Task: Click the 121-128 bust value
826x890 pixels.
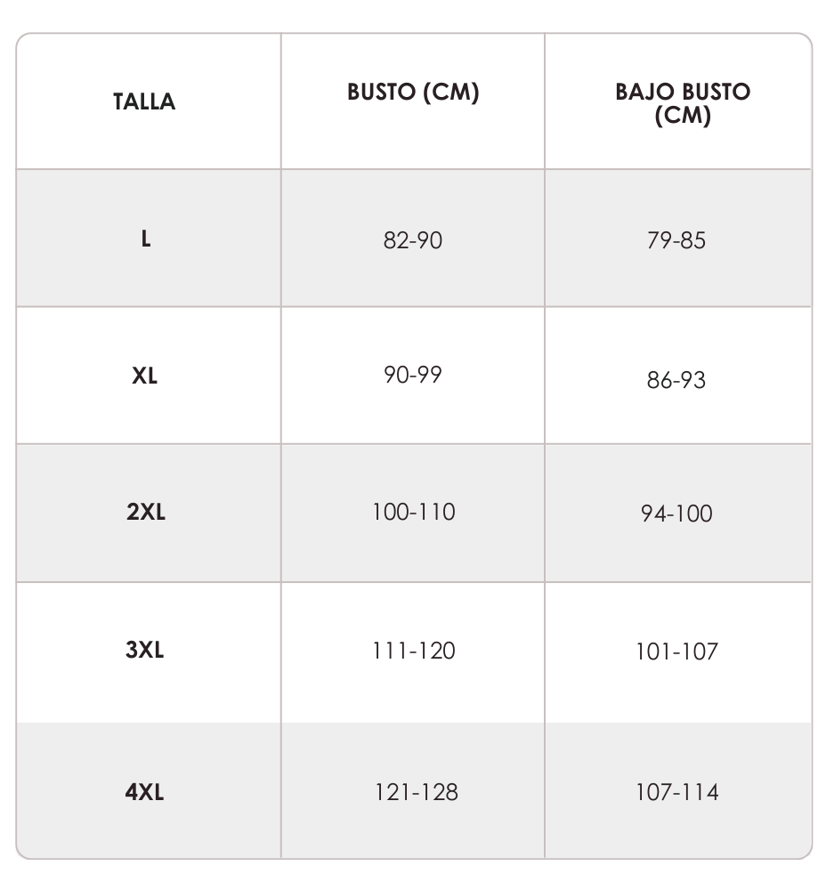Action: click(x=417, y=792)
